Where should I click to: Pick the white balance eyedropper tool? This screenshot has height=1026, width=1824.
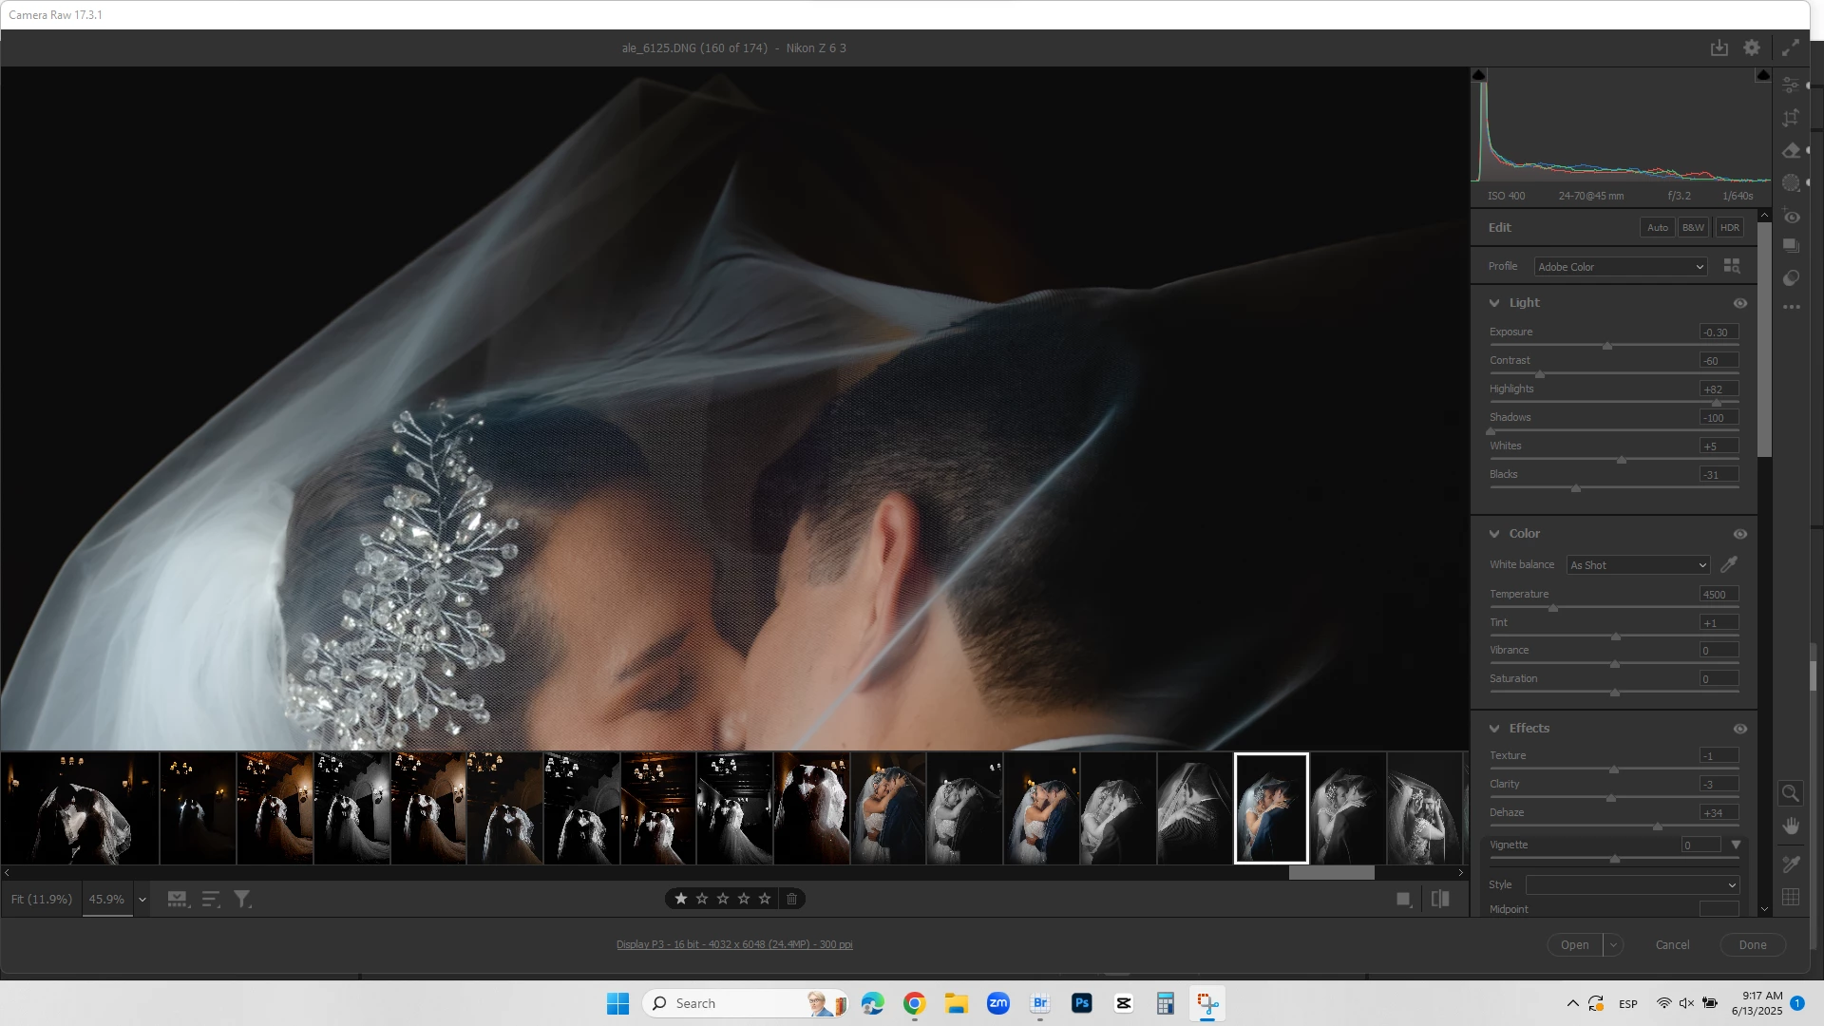coord(1729,564)
